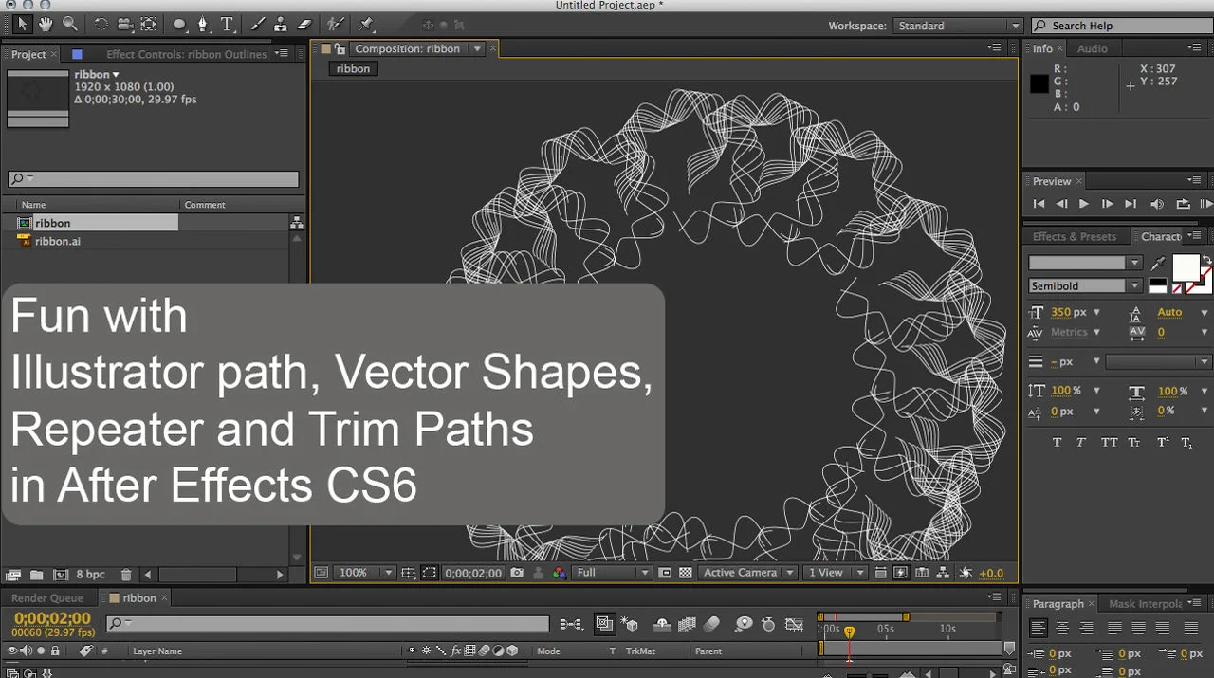The image size is (1214, 678).
Task: Open 1 View layout dropdown
Action: click(836, 573)
